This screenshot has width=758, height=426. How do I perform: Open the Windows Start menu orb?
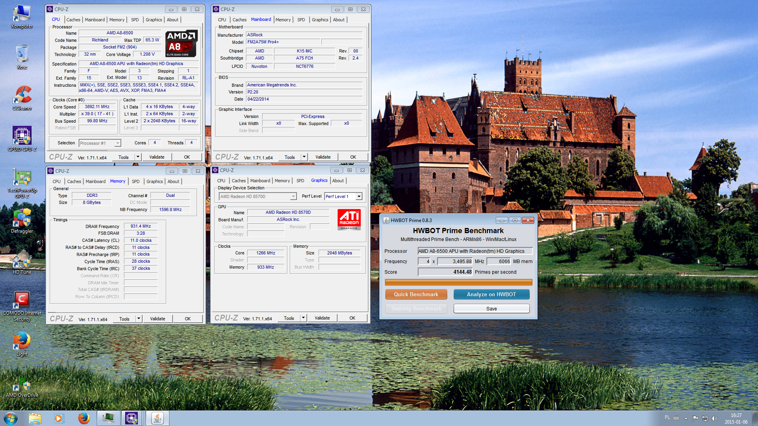click(11, 418)
